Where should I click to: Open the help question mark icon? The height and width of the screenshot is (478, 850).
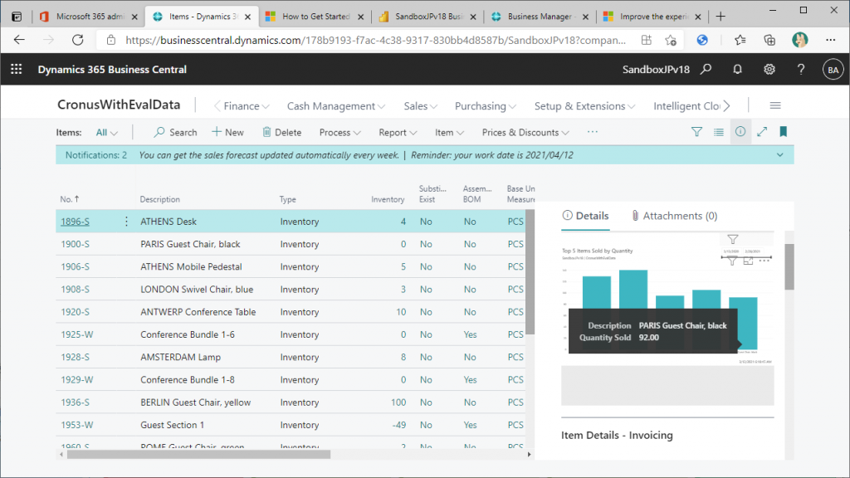click(801, 70)
